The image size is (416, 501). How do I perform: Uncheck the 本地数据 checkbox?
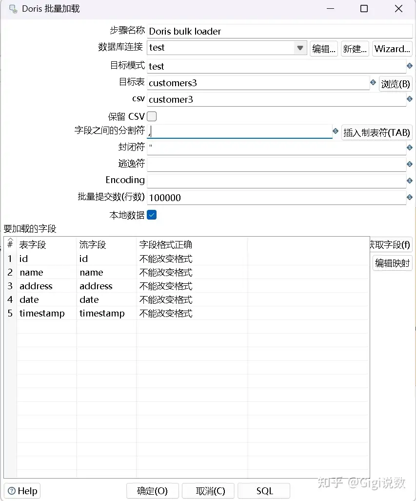152,215
